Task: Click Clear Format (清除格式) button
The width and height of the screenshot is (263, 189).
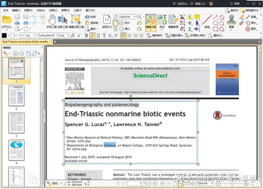Action: [155, 35]
